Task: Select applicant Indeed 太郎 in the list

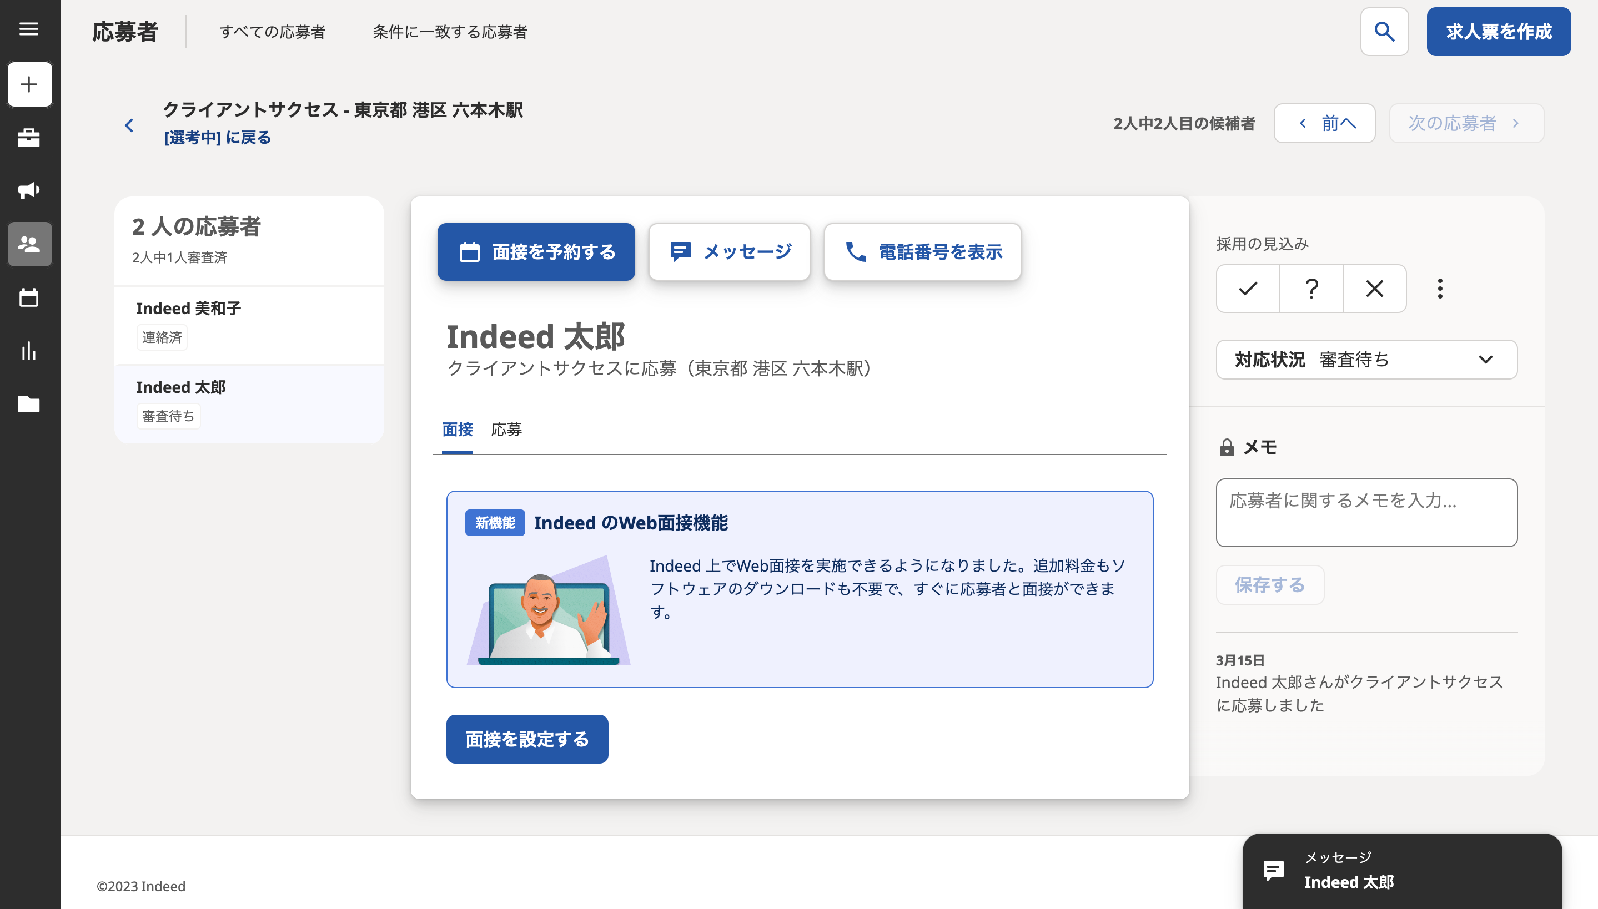Action: coord(249,404)
